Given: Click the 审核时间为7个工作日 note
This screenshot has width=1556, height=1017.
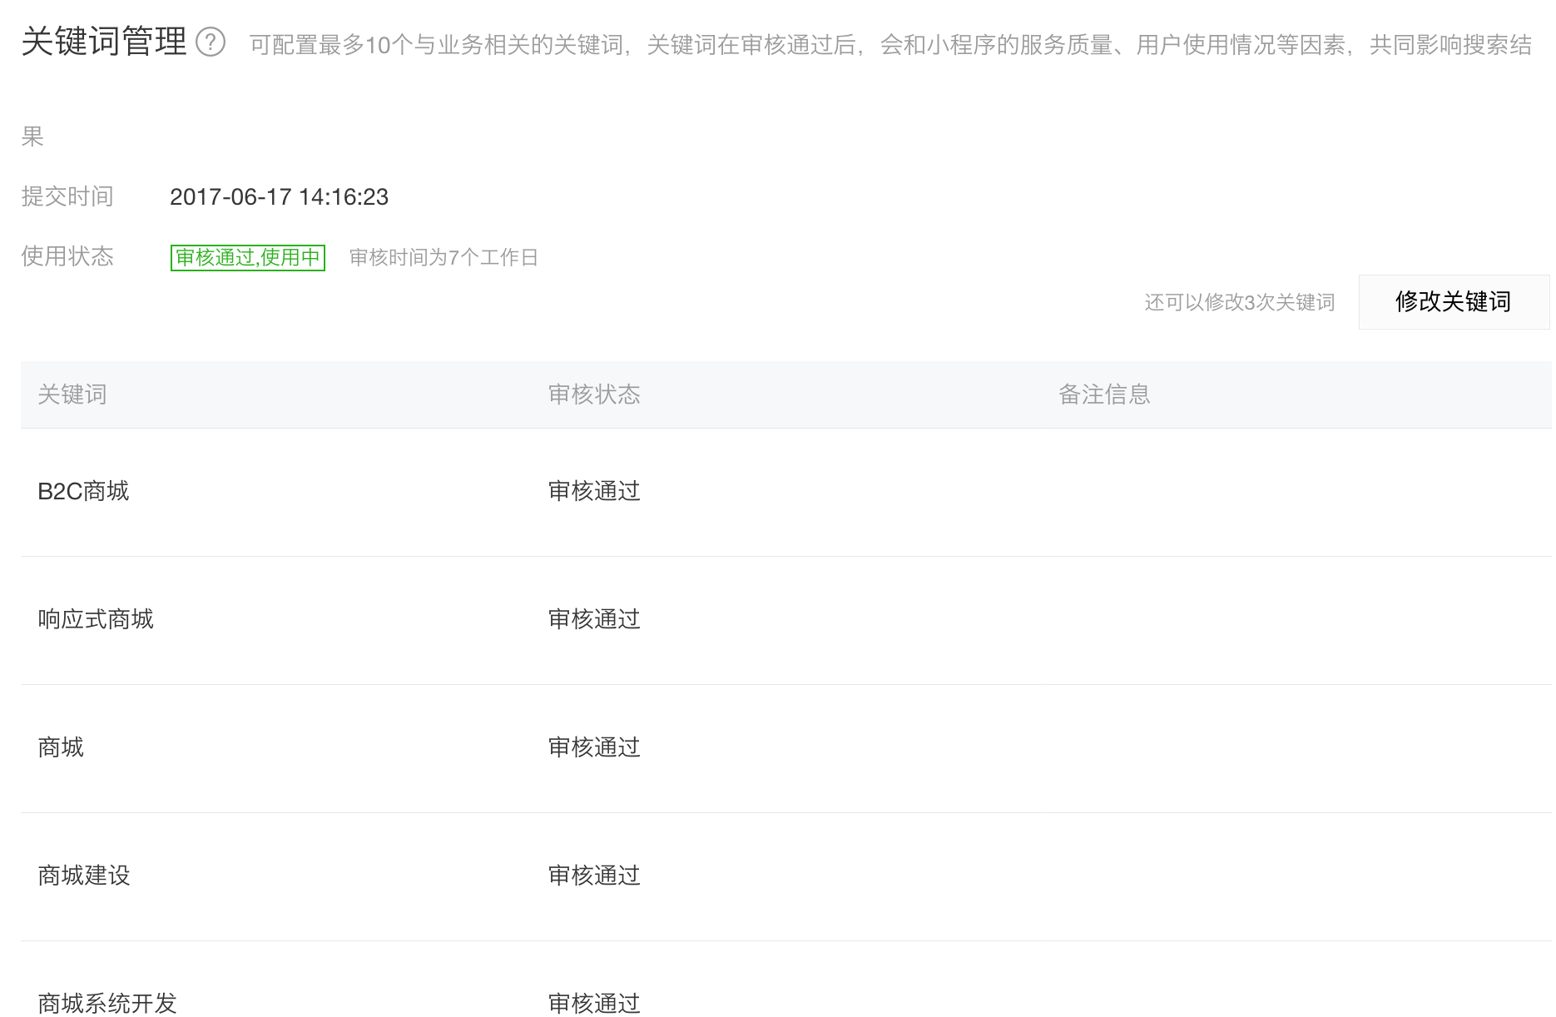Looking at the screenshot, I should [x=444, y=258].
